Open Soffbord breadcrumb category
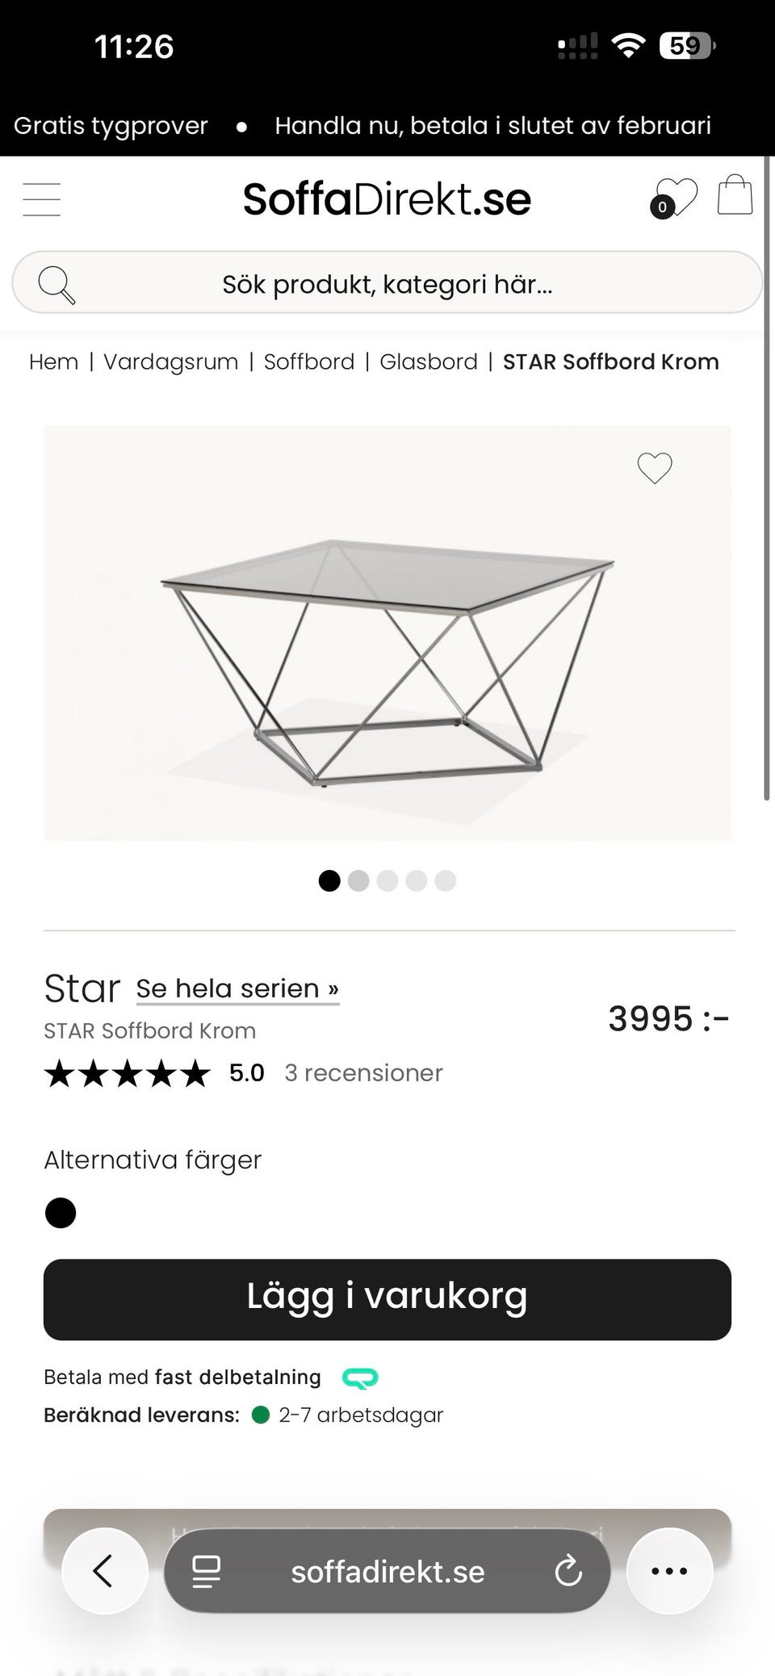The width and height of the screenshot is (775, 1676). click(x=309, y=362)
